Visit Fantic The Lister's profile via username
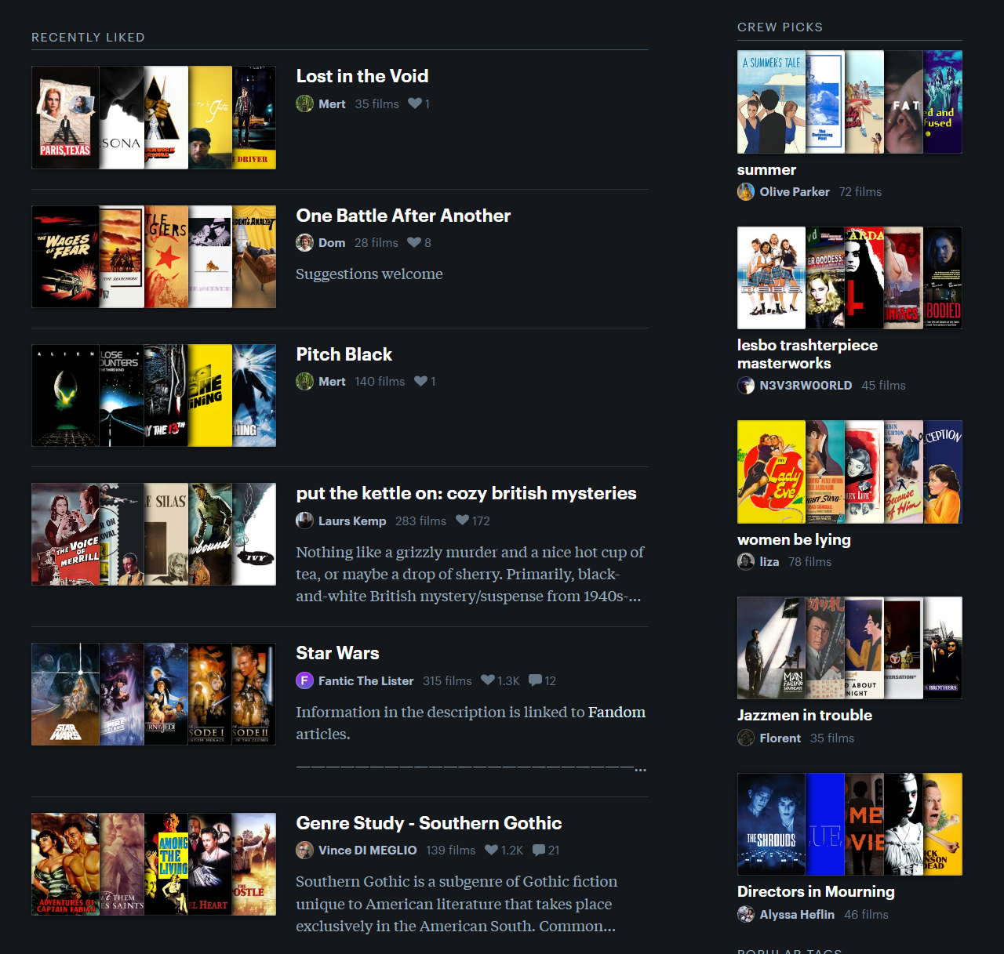The height and width of the screenshot is (954, 1004). point(366,680)
